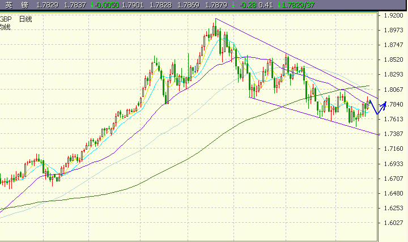Select the 1.6480 price axis label
408x242 pixels.
(x=393, y=194)
